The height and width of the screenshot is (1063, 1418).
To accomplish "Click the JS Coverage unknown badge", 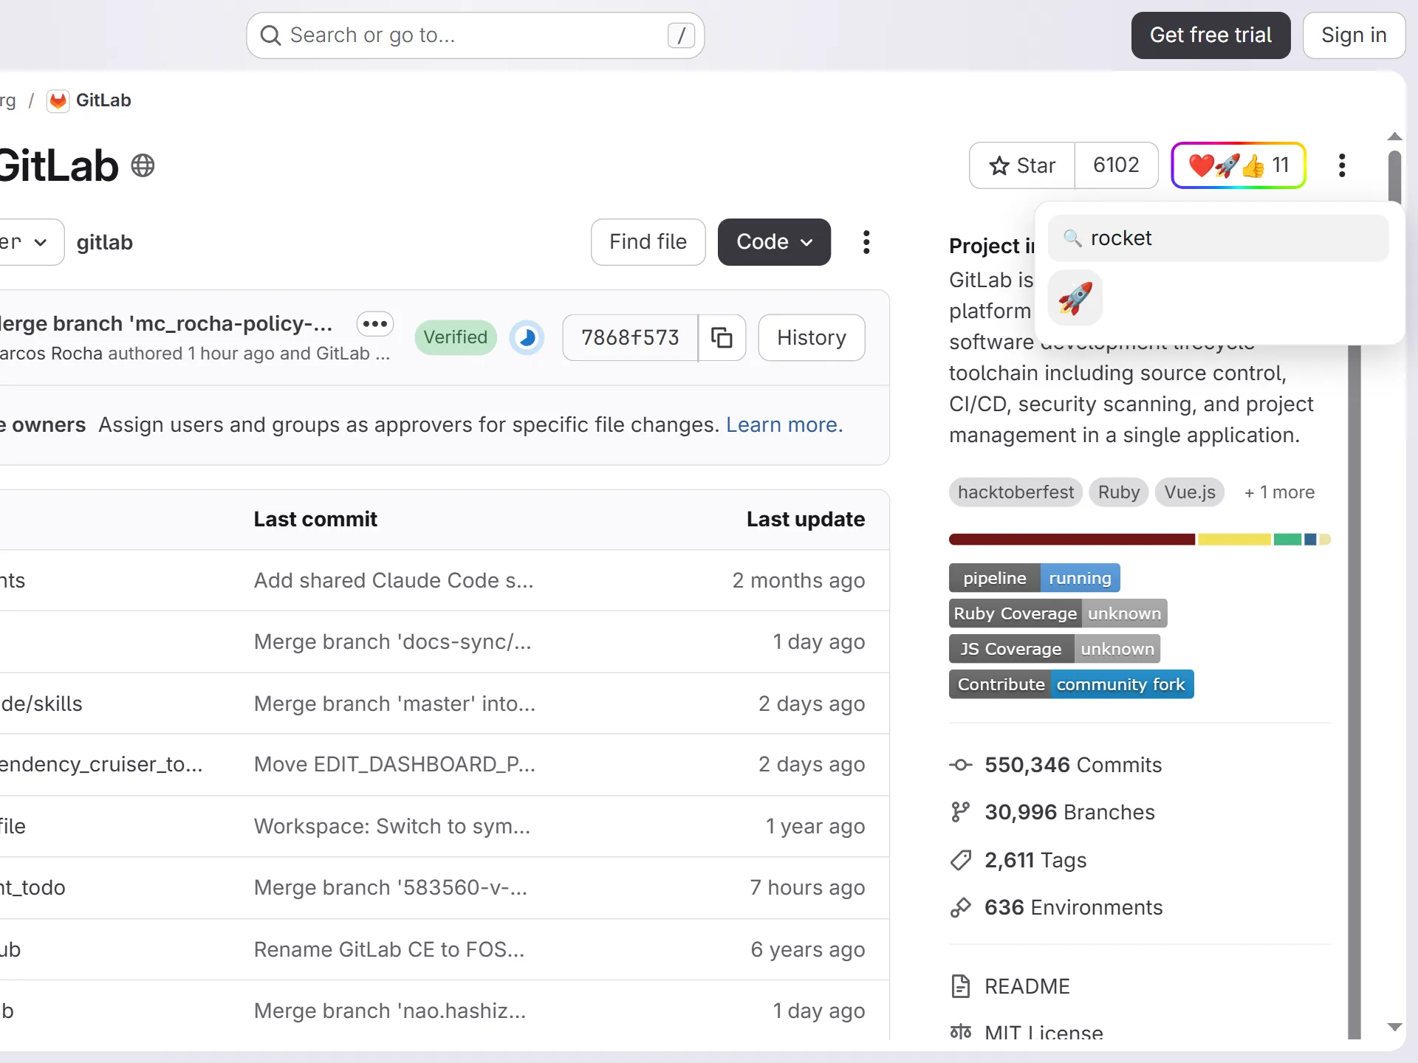I will coord(1055,649).
